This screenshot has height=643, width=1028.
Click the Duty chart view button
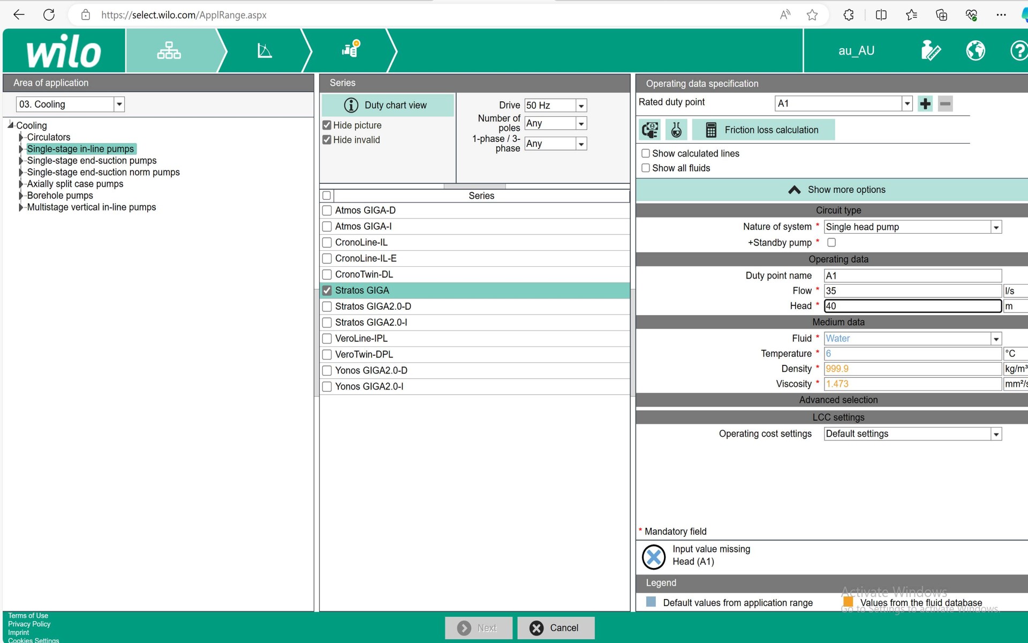tap(388, 105)
